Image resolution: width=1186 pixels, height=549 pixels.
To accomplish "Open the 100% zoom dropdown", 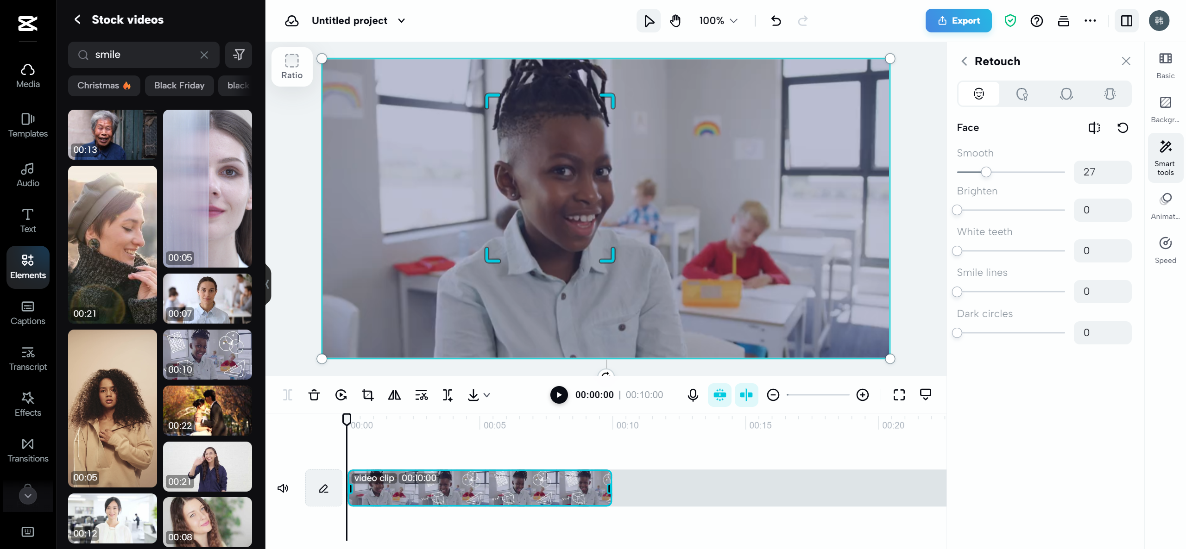I will pos(718,21).
